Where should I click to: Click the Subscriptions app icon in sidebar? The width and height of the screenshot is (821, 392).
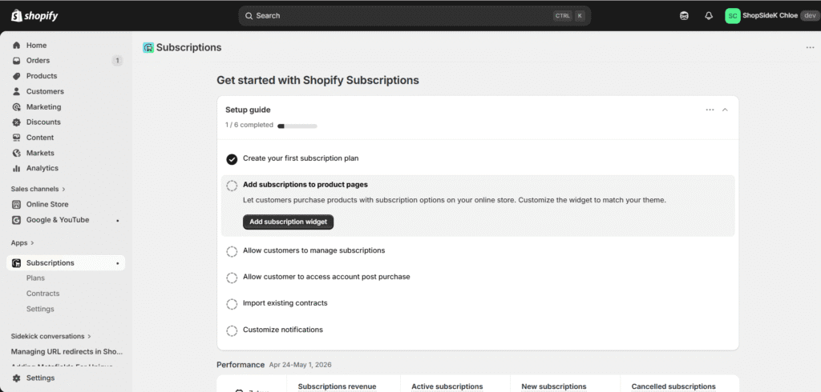[x=16, y=263]
